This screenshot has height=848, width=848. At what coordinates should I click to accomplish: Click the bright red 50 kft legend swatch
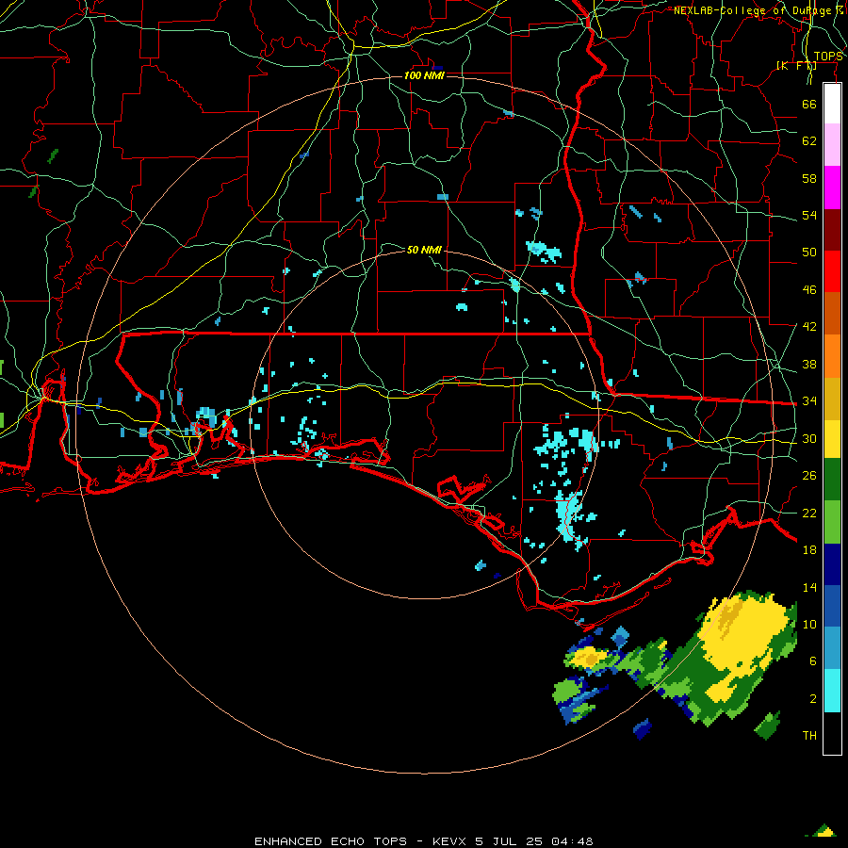coord(832,271)
